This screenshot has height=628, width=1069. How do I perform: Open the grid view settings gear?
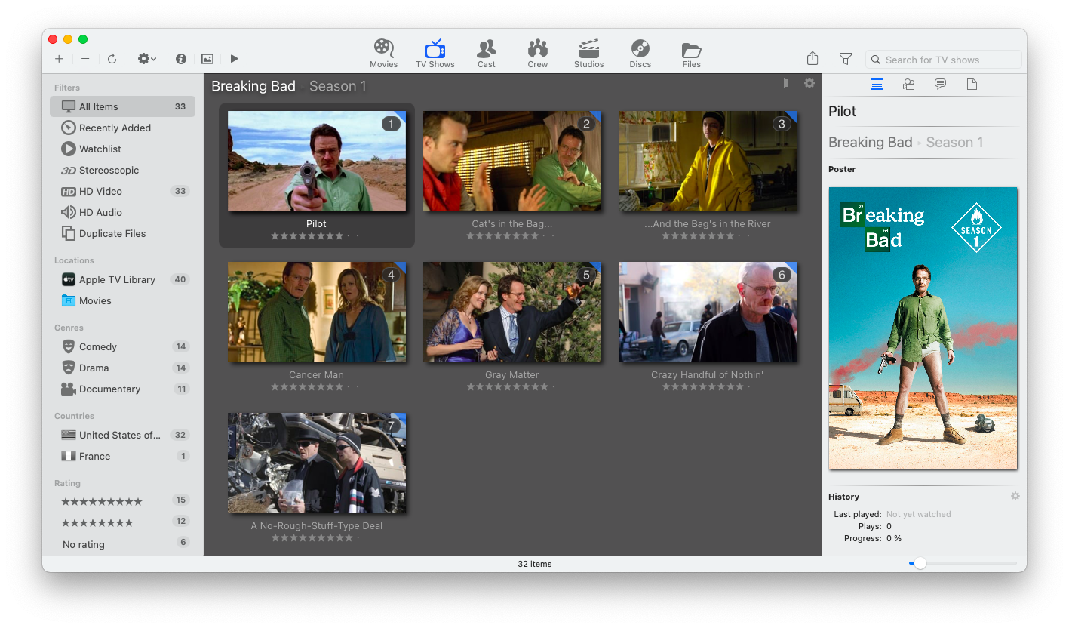click(809, 83)
